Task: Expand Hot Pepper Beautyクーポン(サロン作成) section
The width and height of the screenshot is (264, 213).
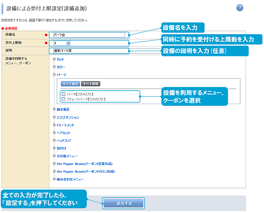Action: tap(54, 172)
